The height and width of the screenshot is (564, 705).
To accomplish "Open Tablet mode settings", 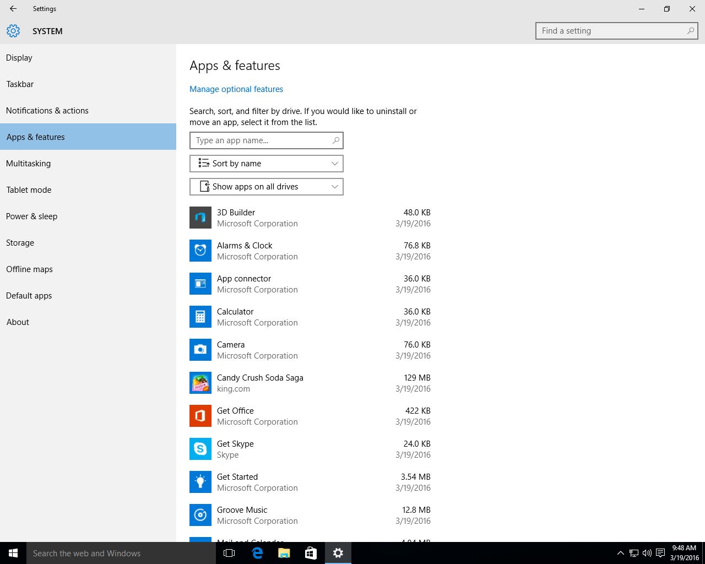I will [88, 189].
